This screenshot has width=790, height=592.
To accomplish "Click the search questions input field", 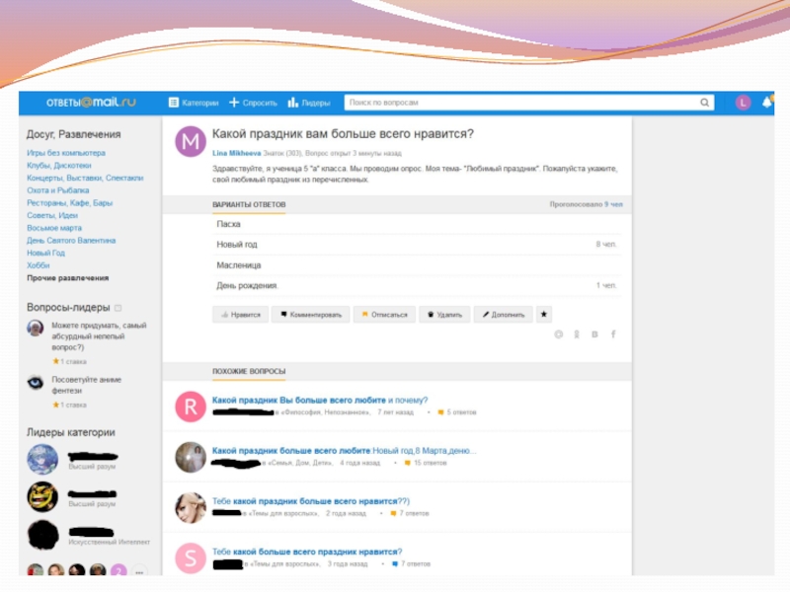I will tap(521, 103).
